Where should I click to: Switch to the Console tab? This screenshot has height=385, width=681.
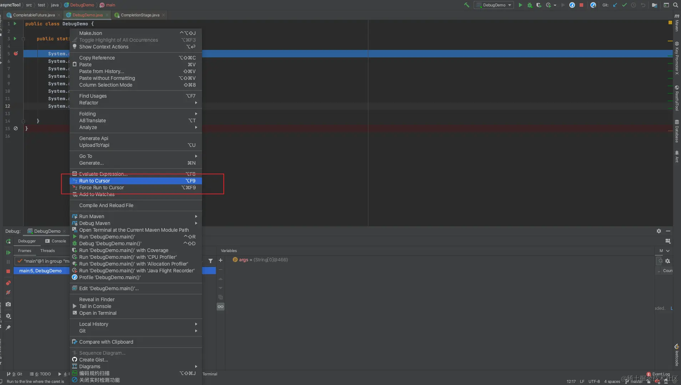(56, 241)
